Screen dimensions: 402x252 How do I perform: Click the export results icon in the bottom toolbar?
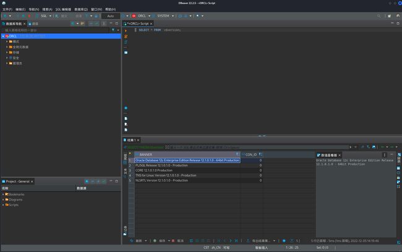[248, 241]
